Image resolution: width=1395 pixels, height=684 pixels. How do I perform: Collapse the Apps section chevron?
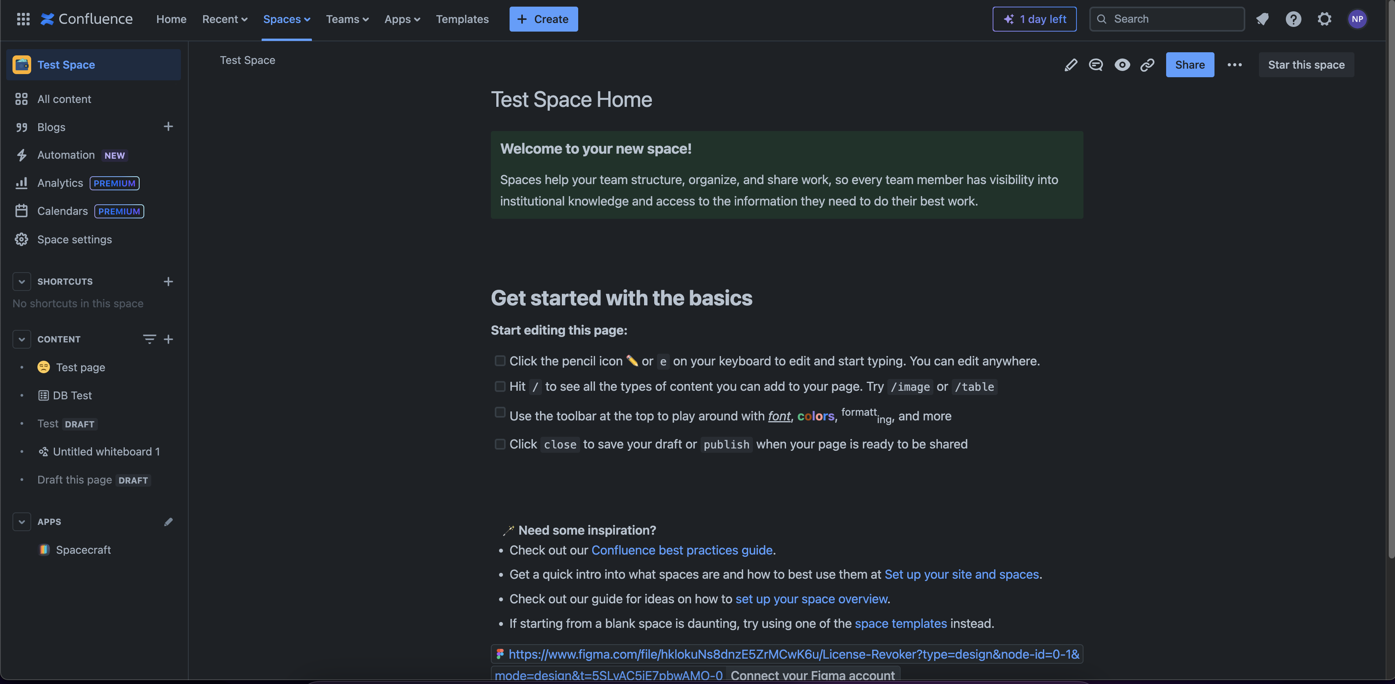click(21, 521)
